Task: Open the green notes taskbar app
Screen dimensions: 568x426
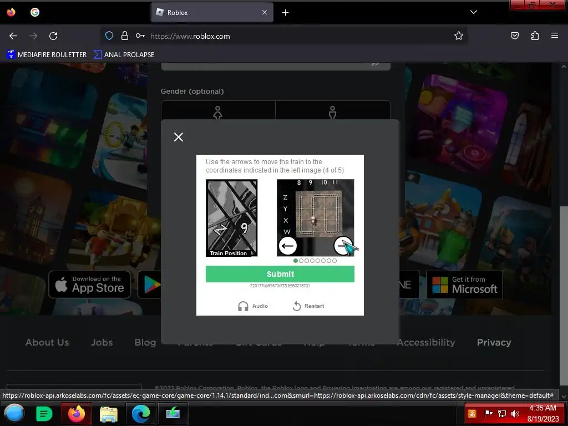Action: 44,413
